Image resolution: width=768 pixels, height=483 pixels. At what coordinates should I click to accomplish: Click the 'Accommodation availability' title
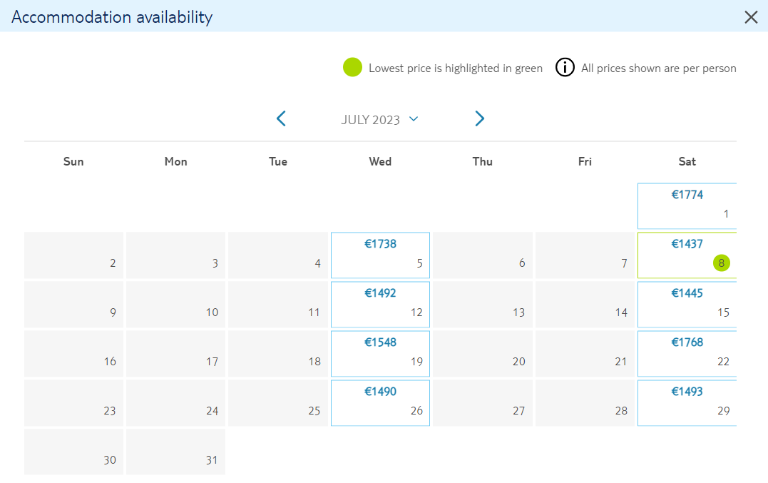[x=112, y=17]
